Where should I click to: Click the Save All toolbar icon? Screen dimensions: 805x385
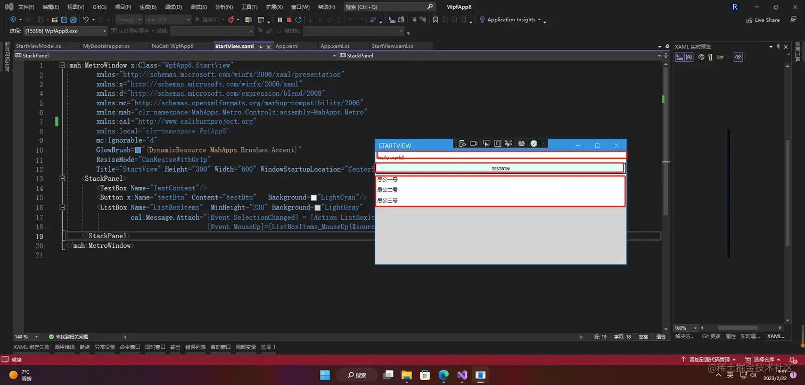pos(73,20)
